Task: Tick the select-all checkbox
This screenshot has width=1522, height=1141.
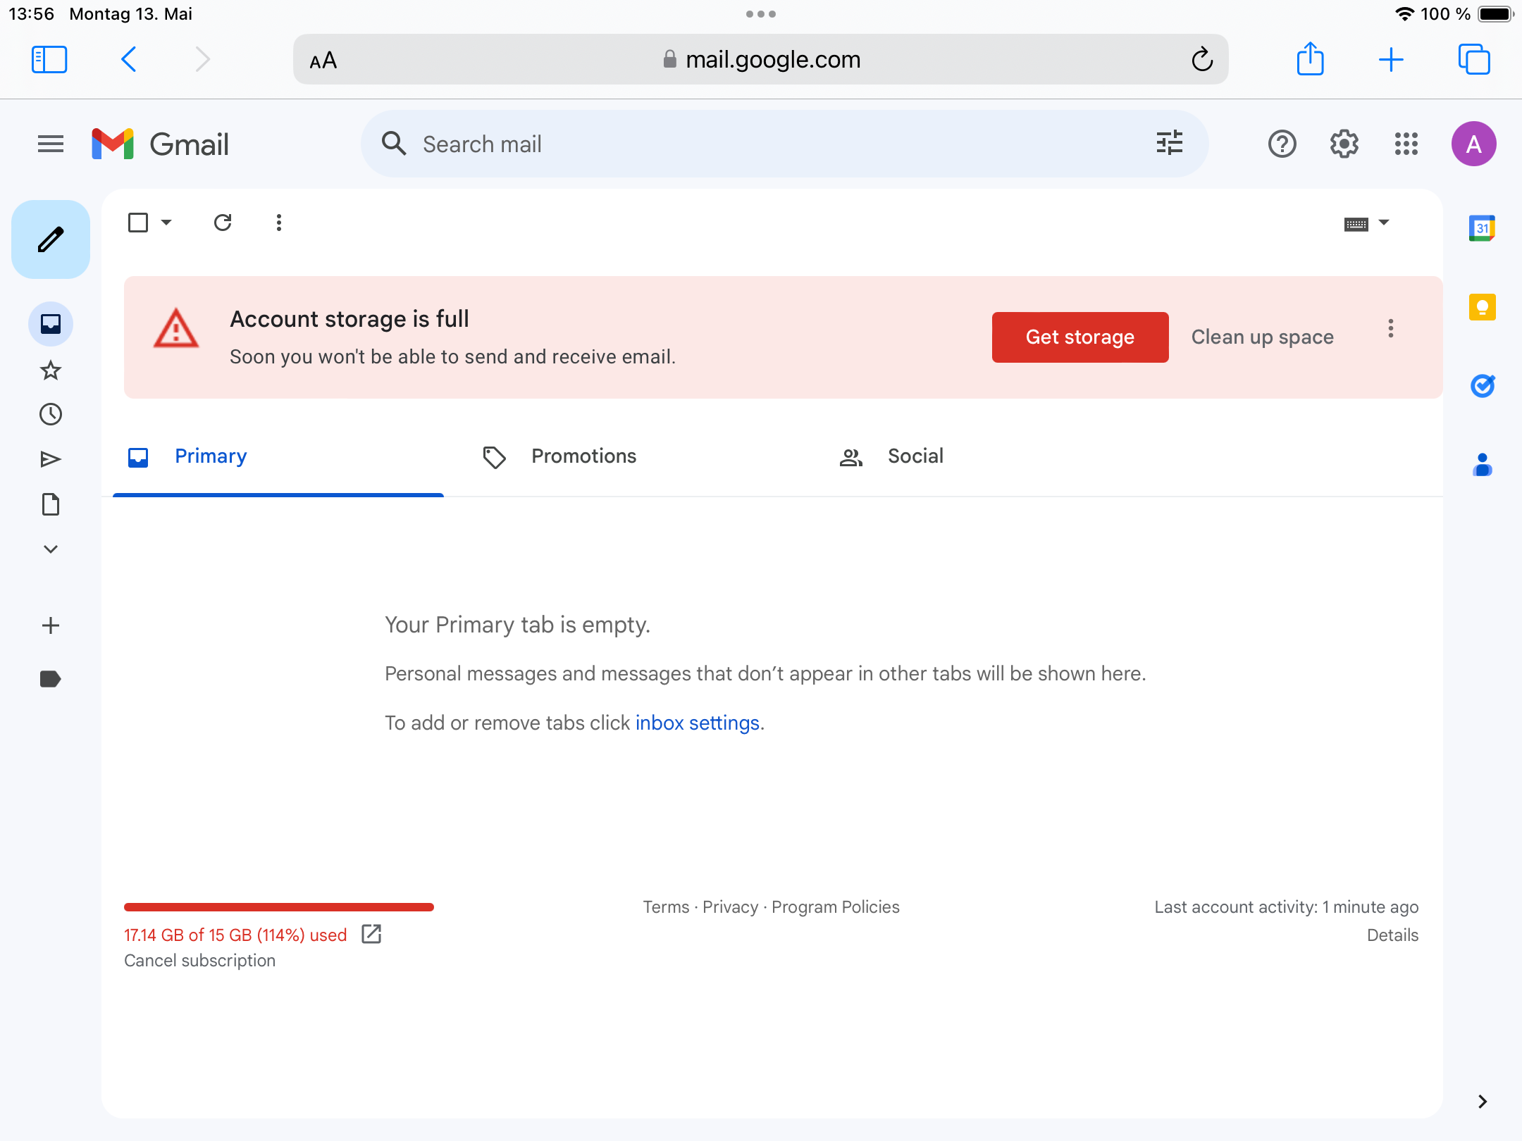Action: [x=138, y=223]
